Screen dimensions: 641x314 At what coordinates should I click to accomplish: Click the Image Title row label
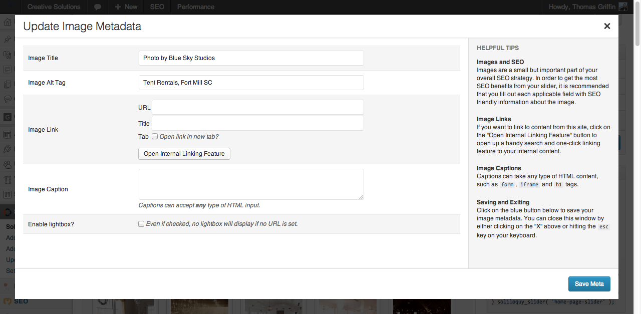pyautogui.click(x=43, y=58)
